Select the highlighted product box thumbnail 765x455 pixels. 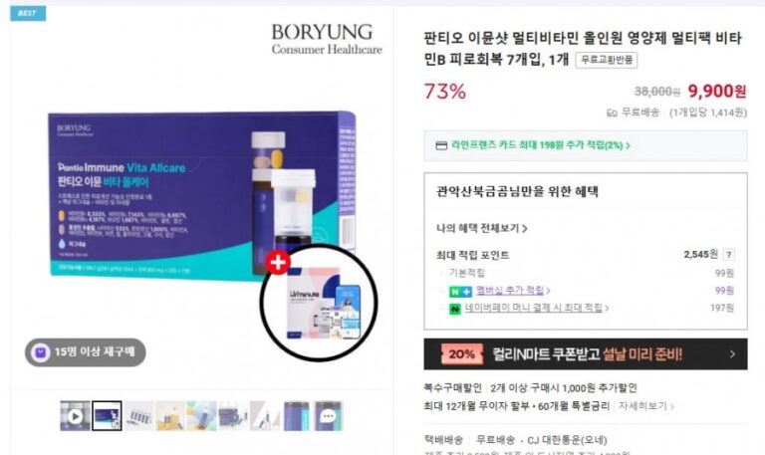107,416
